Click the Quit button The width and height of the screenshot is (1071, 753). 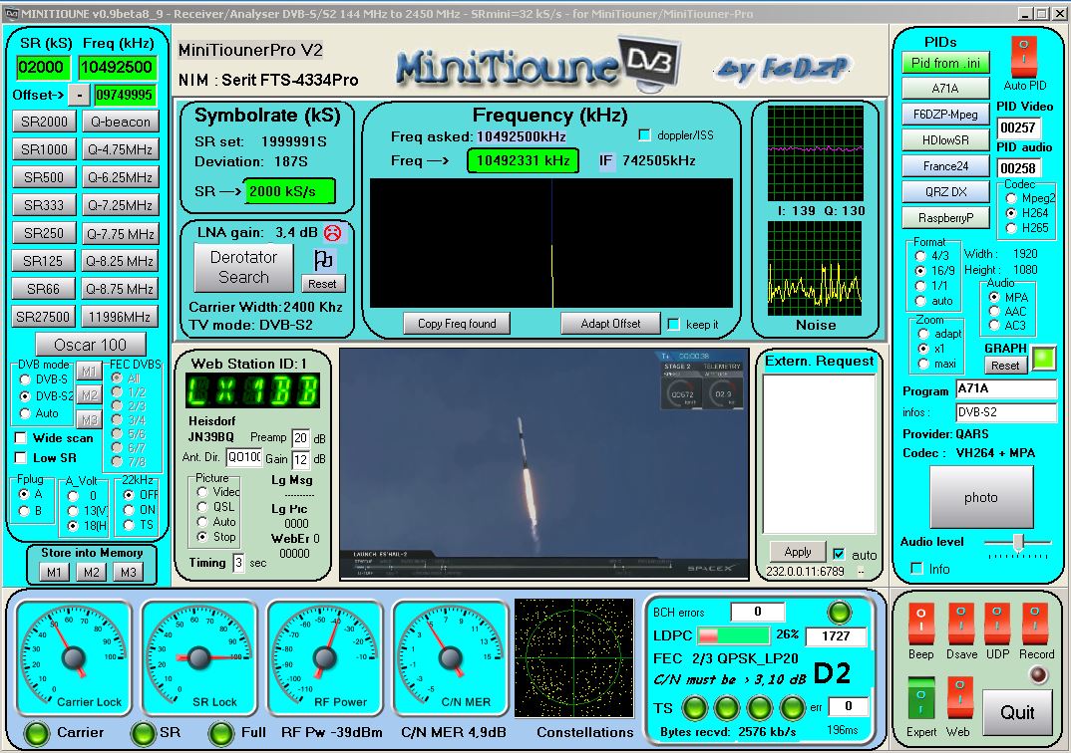click(x=1017, y=713)
